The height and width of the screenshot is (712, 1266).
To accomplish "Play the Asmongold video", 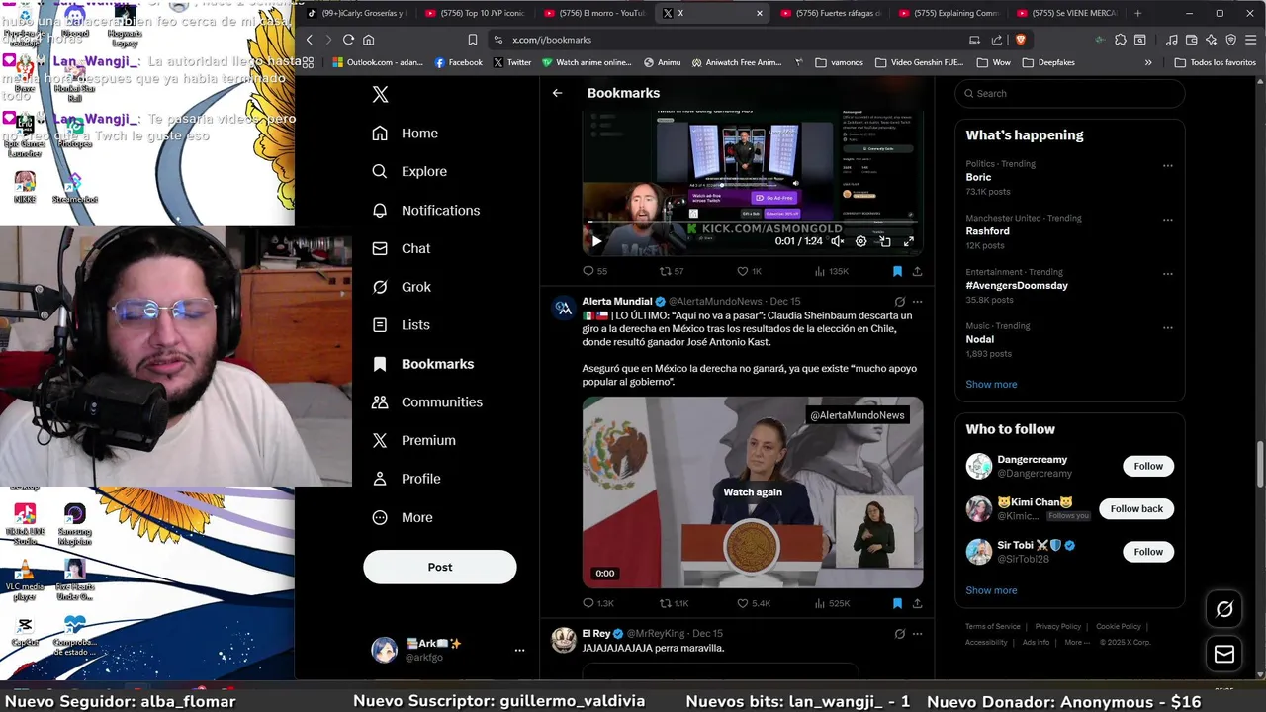I will pos(596,241).
